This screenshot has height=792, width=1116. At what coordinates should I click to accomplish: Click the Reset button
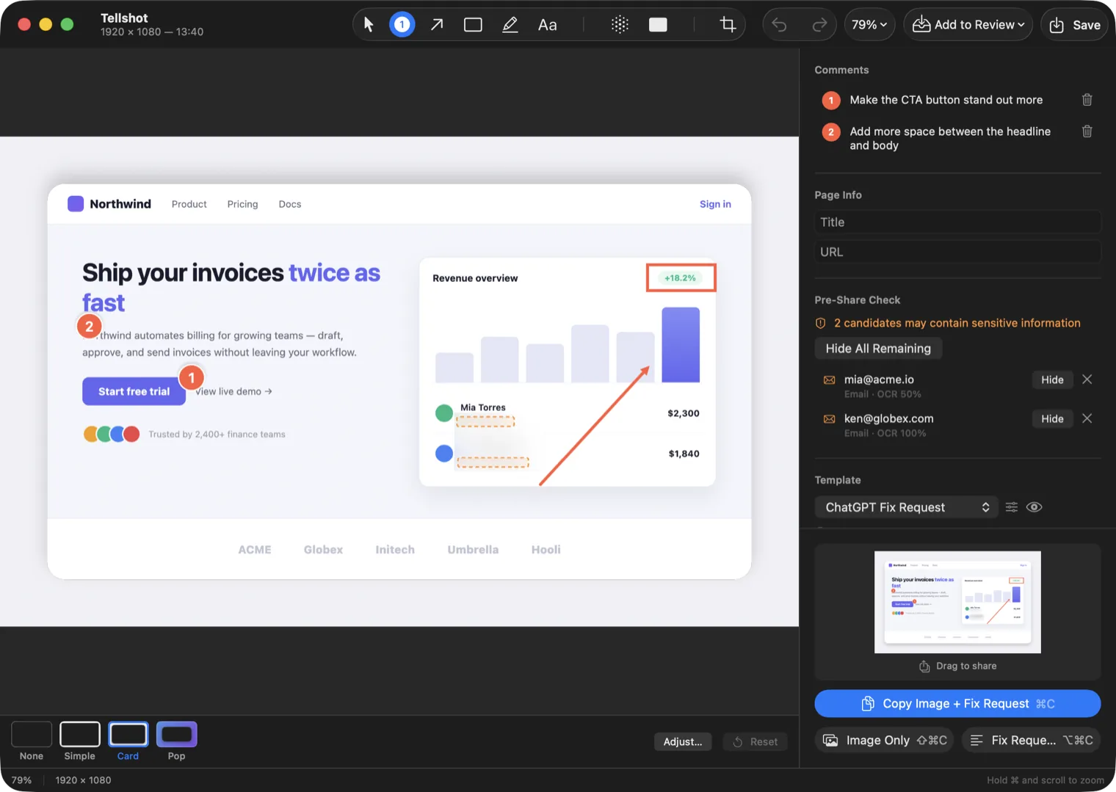(x=756, y=741)
